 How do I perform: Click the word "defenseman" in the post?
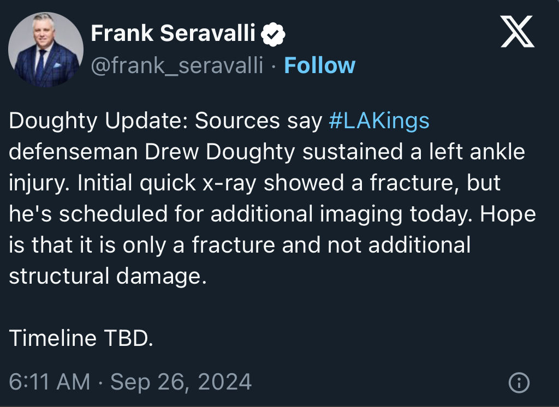pyautogui.click(x=74, y=152)
